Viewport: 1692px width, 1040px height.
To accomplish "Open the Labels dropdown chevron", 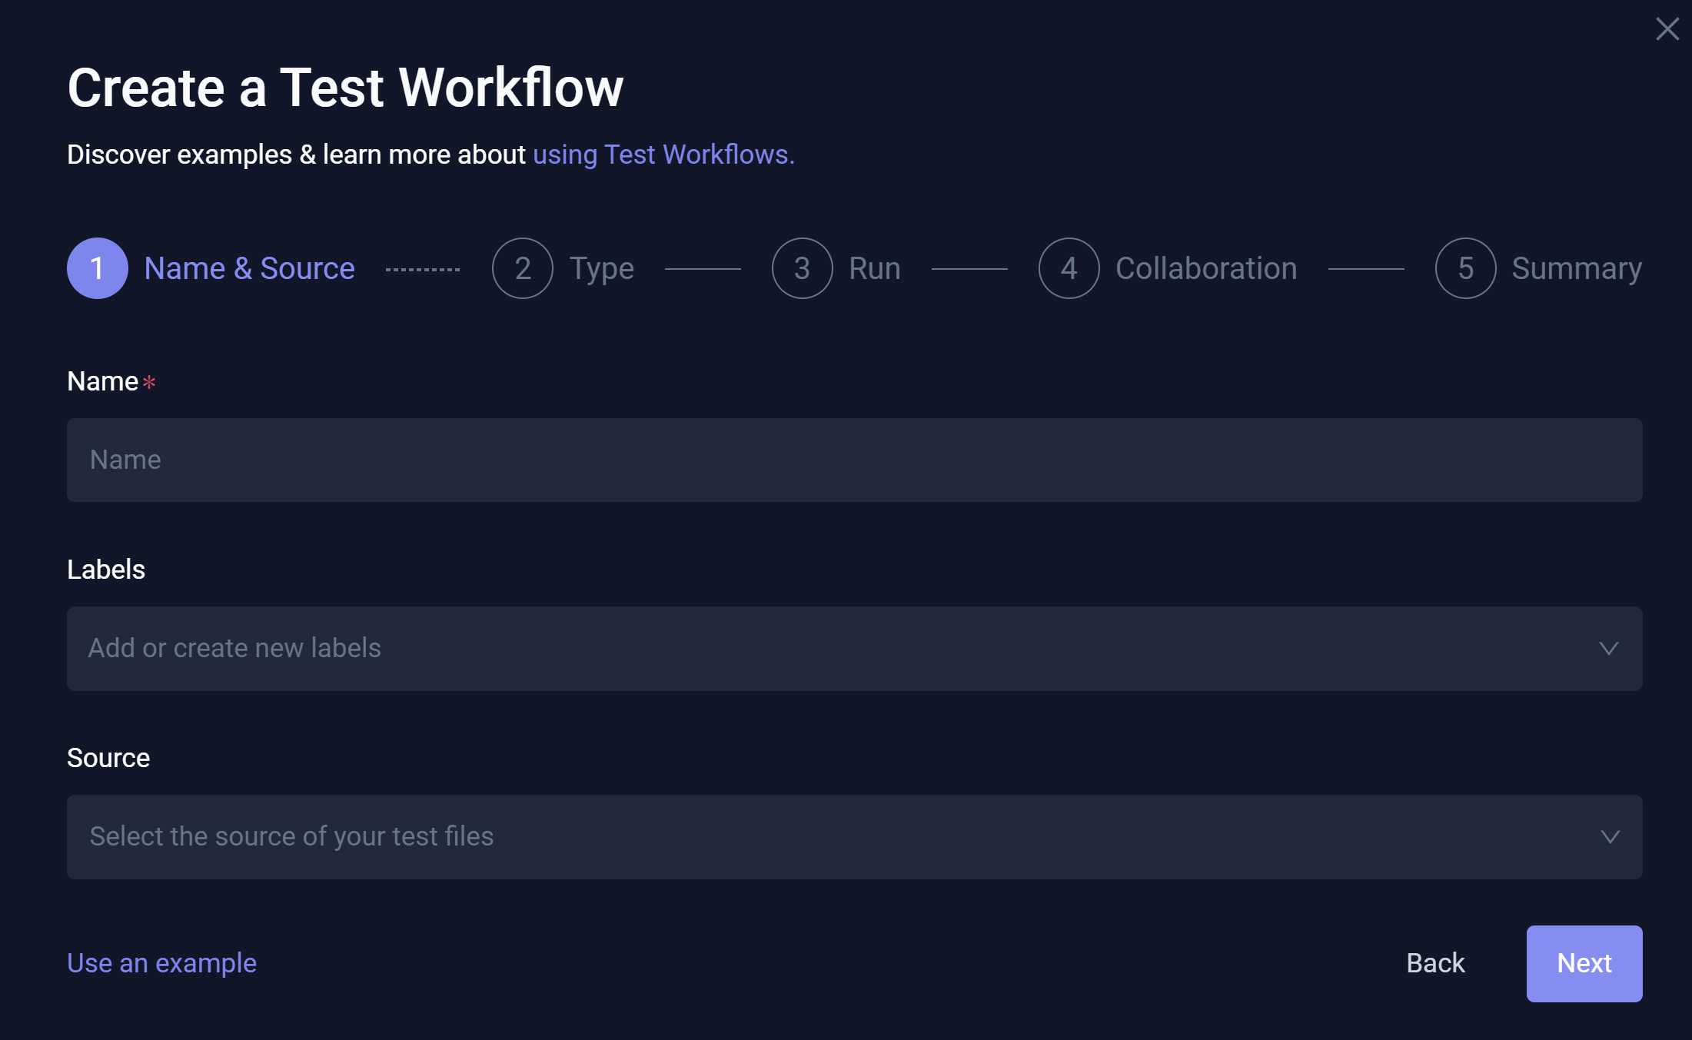I will (1609, 648).
